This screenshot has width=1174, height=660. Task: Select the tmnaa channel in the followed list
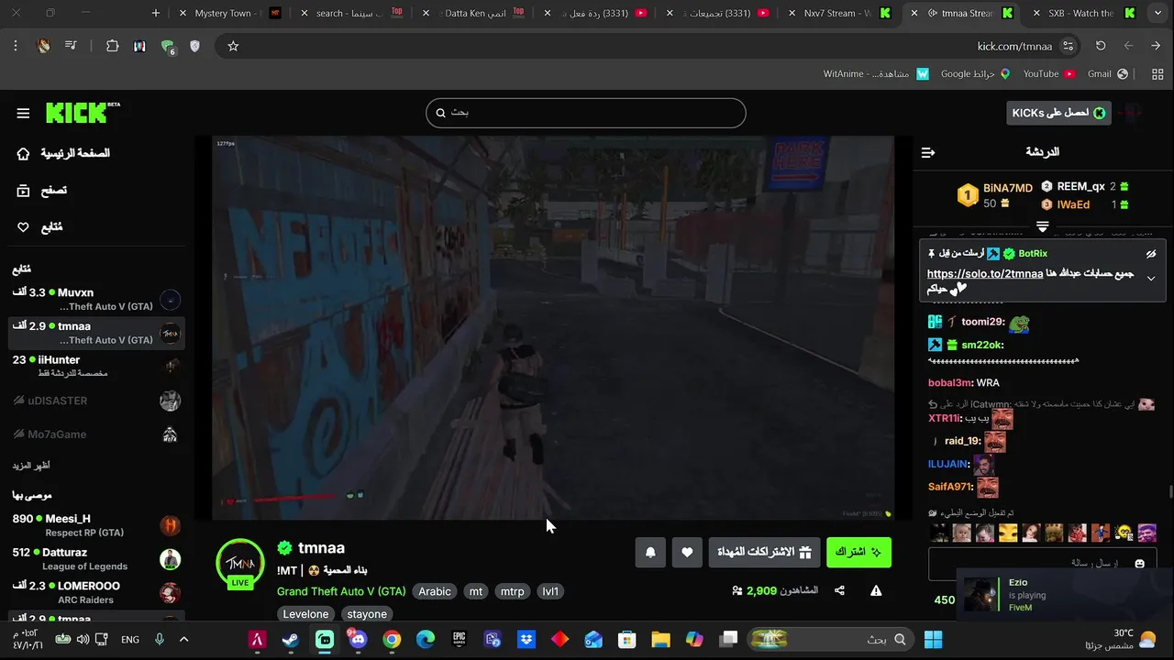click(96, 333)
